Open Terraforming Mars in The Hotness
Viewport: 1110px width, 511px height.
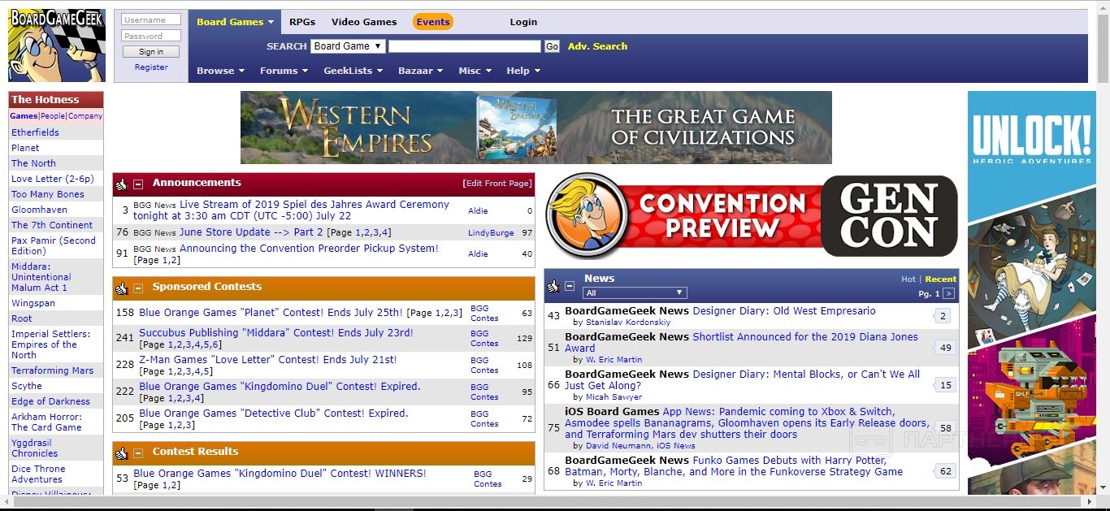pos(52,370)
